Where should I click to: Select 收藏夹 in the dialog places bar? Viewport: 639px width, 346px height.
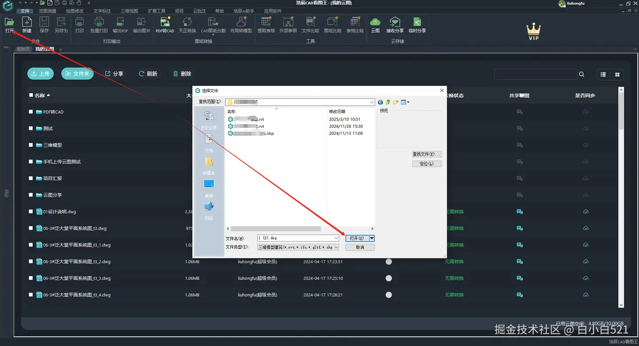[x=209, y=166]
